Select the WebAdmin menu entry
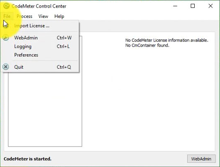This screenshot has width=220, height=167. point(40,38)
